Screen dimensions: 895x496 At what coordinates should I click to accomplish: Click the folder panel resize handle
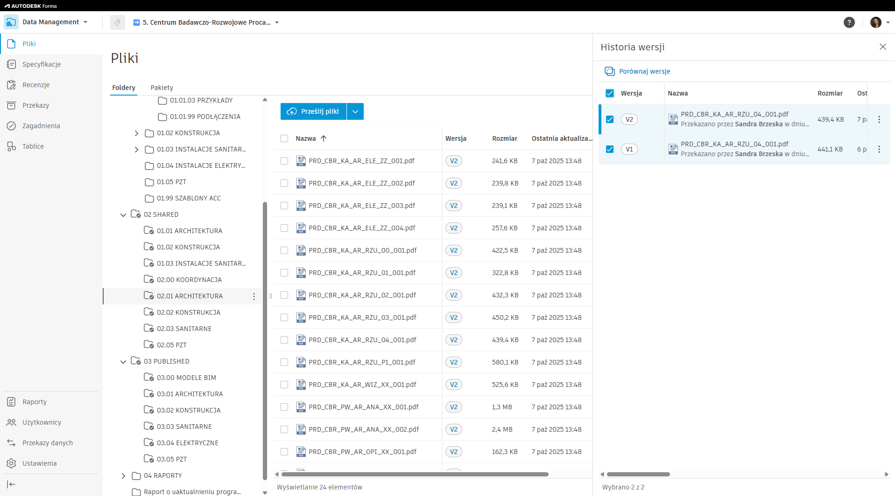[x=270, y=296]
